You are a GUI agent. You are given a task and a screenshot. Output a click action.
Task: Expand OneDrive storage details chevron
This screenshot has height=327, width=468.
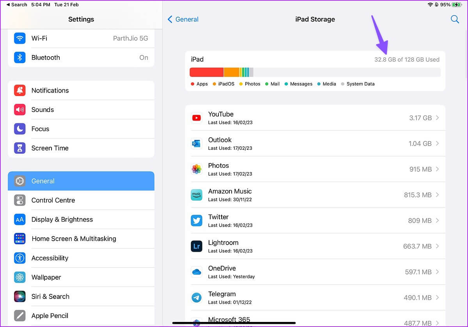[438, 272]
